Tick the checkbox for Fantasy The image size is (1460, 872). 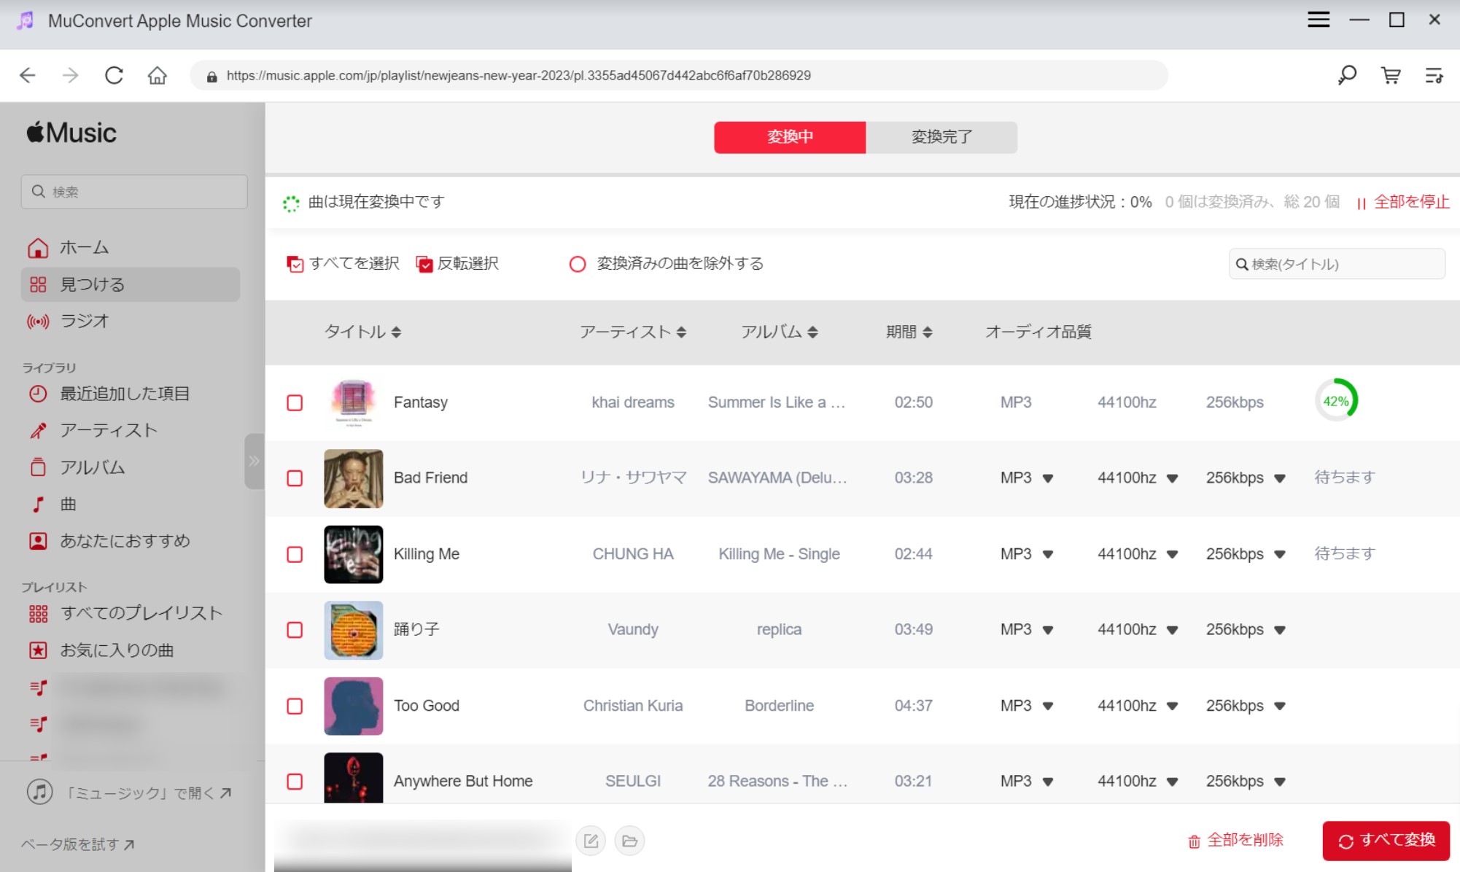point(295,402)
